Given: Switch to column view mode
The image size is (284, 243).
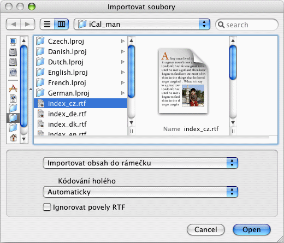Looking at the screenshot, I should 61,24.
